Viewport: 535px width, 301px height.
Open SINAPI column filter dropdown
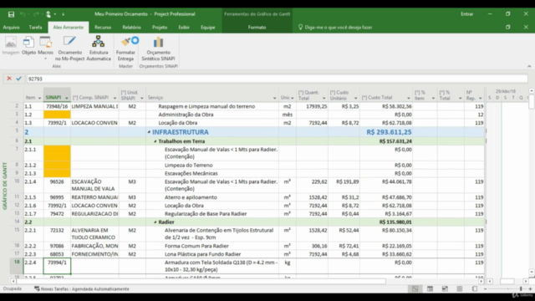[67, 99]
